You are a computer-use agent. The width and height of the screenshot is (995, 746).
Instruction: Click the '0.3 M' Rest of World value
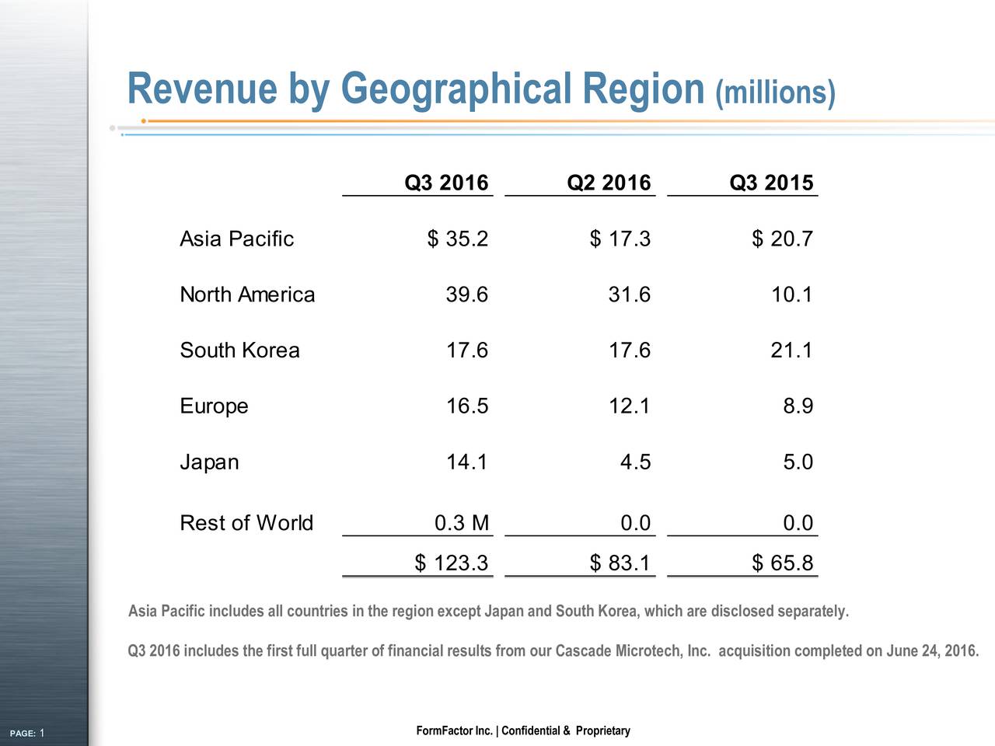pyautogui.click(x=462, y=523)
